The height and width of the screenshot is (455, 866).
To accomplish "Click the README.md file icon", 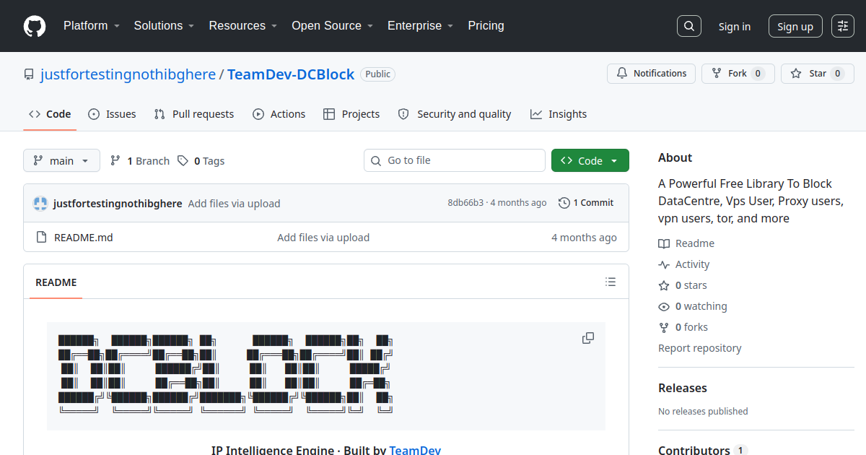I will click(x=41, y=238).
